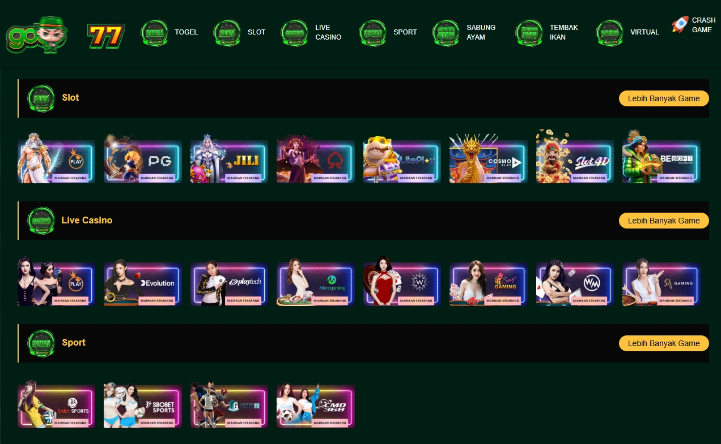Open the W logo live casino card
The width and height of the screenshot is (721, 444).
tap(402, 281)
